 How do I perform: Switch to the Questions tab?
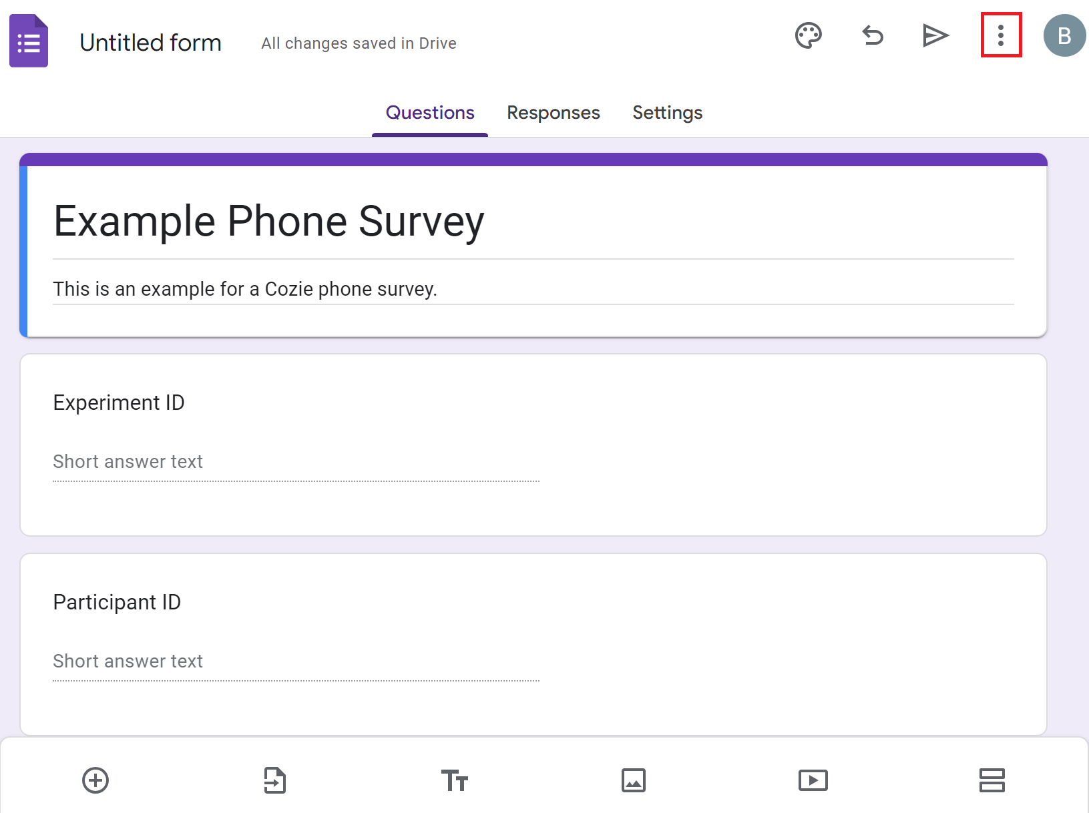coord(430,113)
